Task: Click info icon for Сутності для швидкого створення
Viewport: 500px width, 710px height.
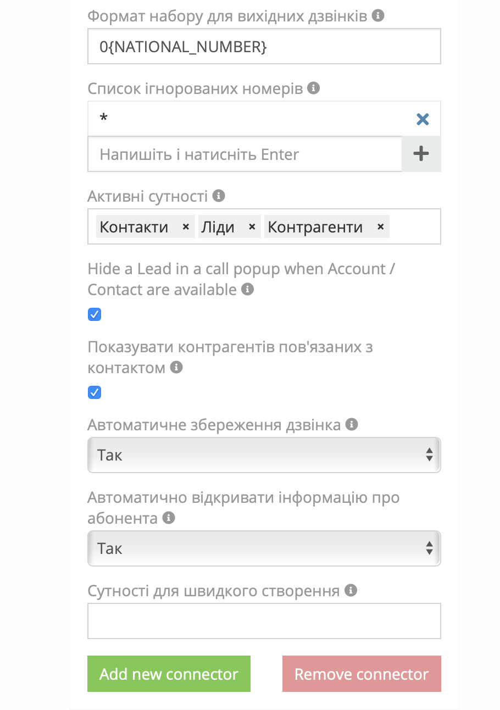Action: point(351,590)
